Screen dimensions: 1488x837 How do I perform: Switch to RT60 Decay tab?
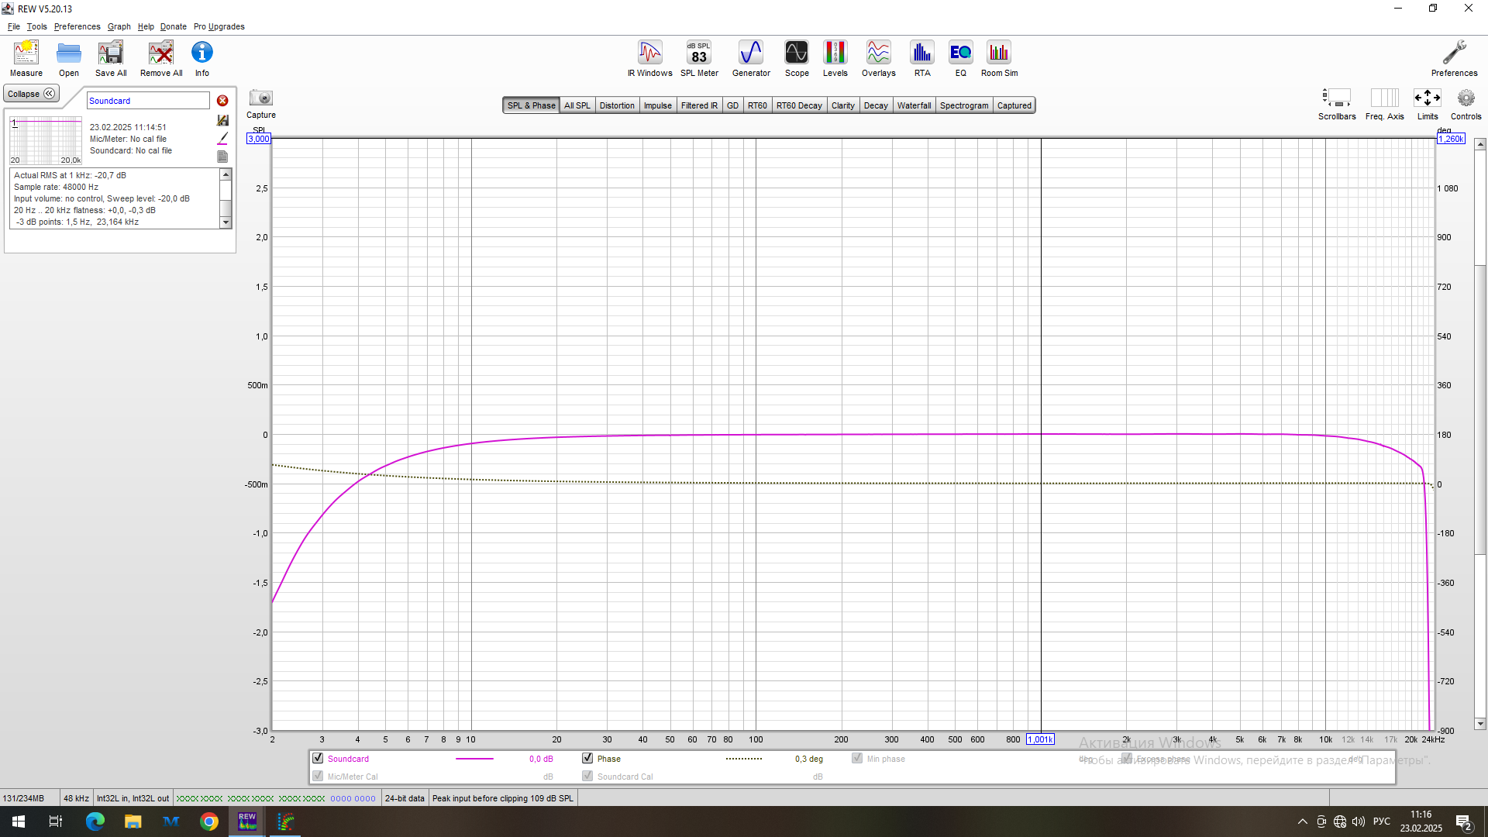click(x=799, y=105)
